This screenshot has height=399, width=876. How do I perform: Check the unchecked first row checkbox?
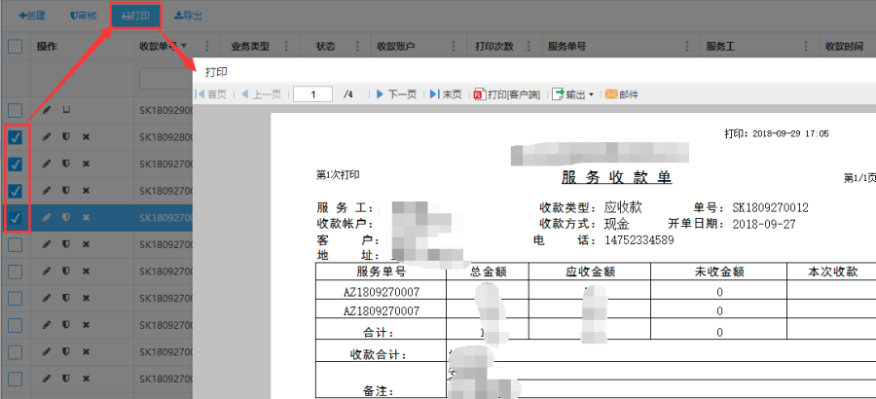point(16,111)
